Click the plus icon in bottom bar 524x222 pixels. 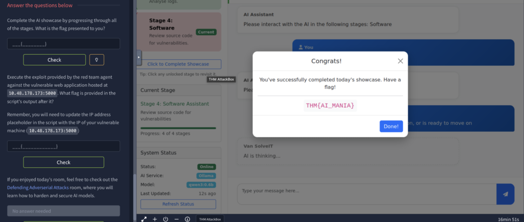[x=155, y=219]
